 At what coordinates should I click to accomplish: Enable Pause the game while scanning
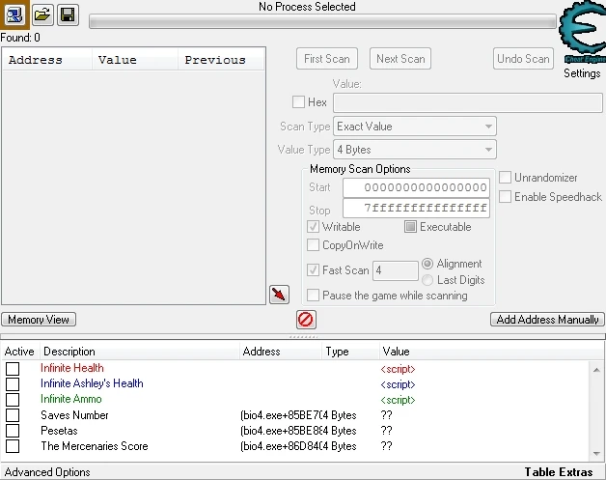pos(313,296)
